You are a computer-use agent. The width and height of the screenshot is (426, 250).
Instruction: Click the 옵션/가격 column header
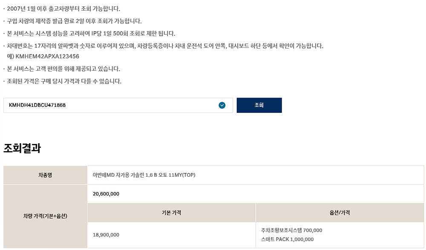click(x=340, y=213)
